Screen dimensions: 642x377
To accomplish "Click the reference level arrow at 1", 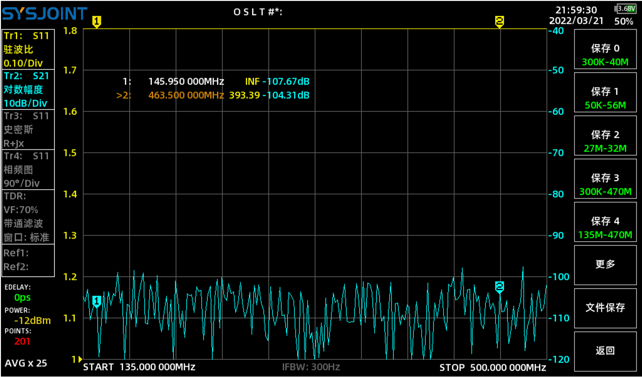I will (x=80, y=359).
